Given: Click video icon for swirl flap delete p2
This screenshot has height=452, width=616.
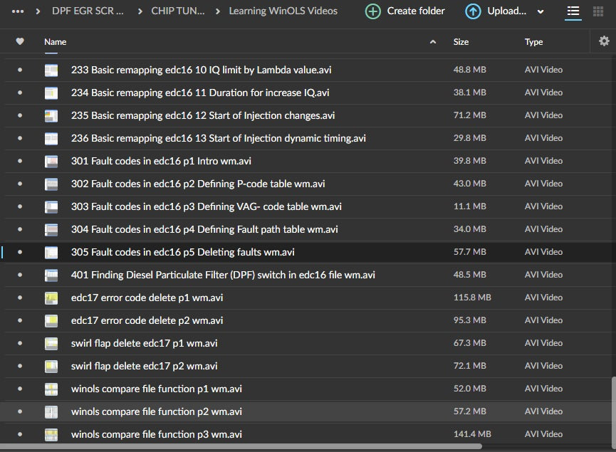Looking at the screenshot, I should coord(51,366).
